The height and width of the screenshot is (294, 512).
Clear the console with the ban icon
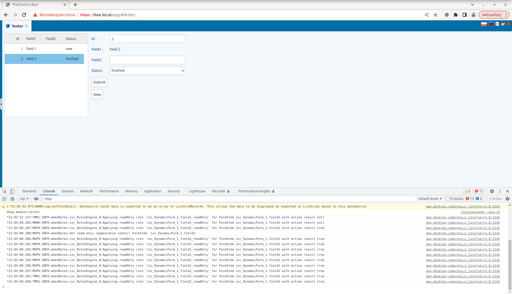[12, 199]
